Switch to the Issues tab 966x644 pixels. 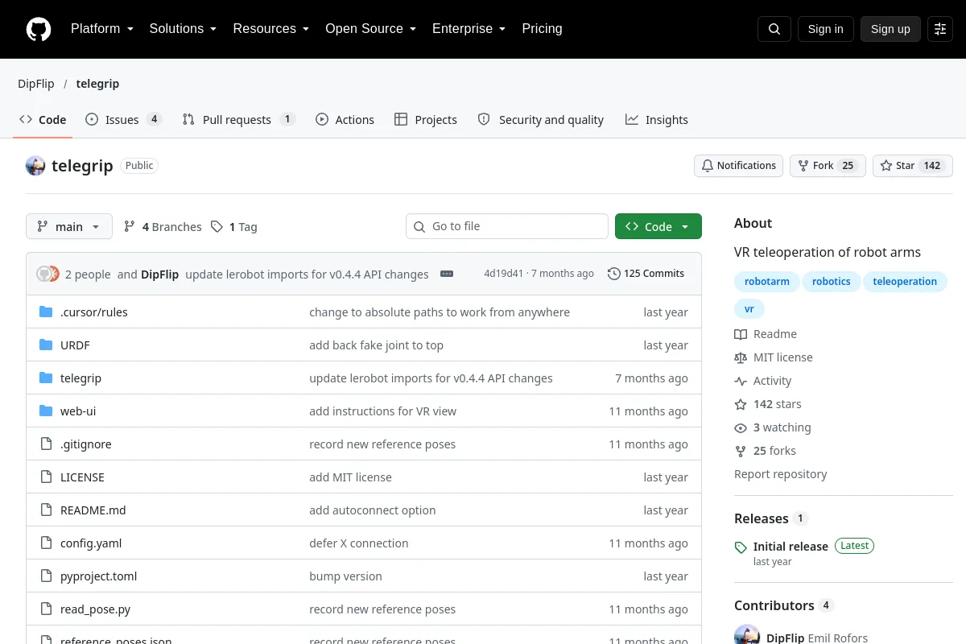coord(124,119)
